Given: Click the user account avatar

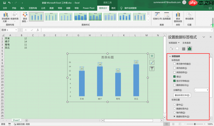Looking at the screenshot, I should coord(184,2).
